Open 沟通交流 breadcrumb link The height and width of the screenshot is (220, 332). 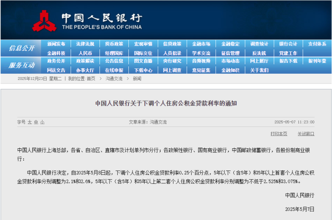pyautogui.click(x=114, y=79)
